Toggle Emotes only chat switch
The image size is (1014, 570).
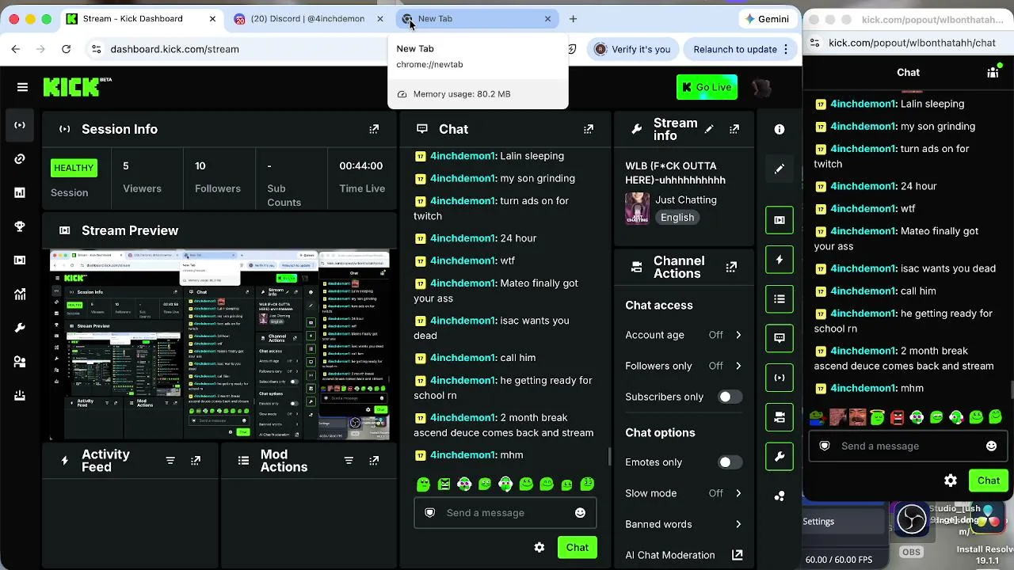[730, 462]
